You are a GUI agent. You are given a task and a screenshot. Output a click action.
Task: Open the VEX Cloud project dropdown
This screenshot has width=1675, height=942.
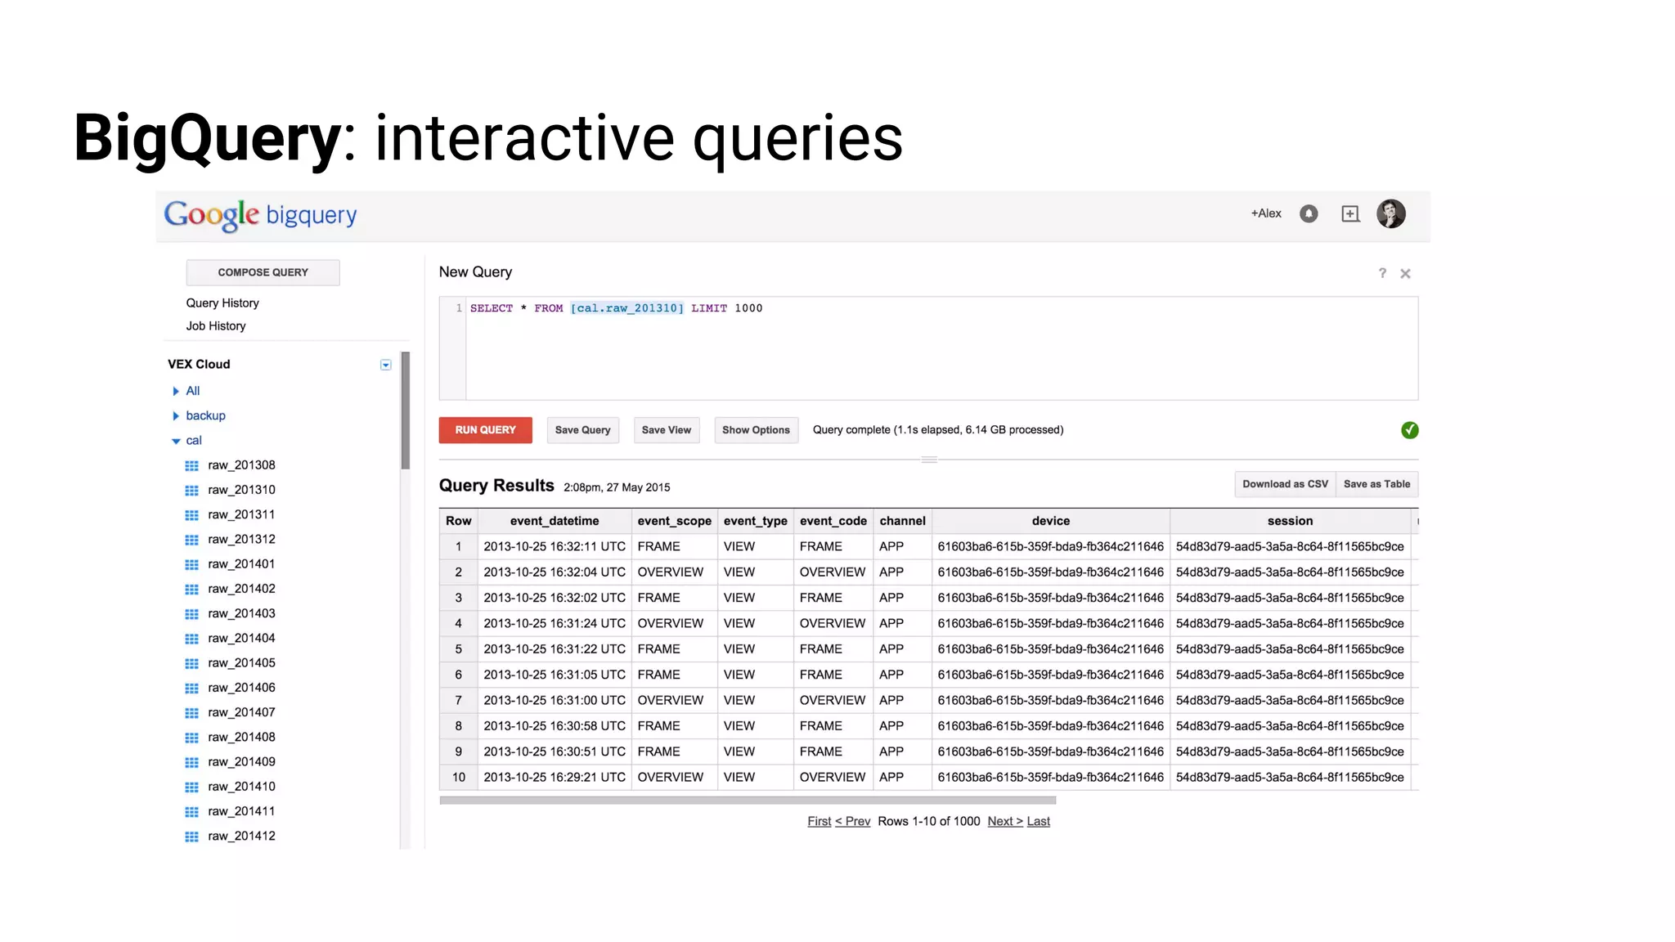pyautogui.click(x=385, y=365)
